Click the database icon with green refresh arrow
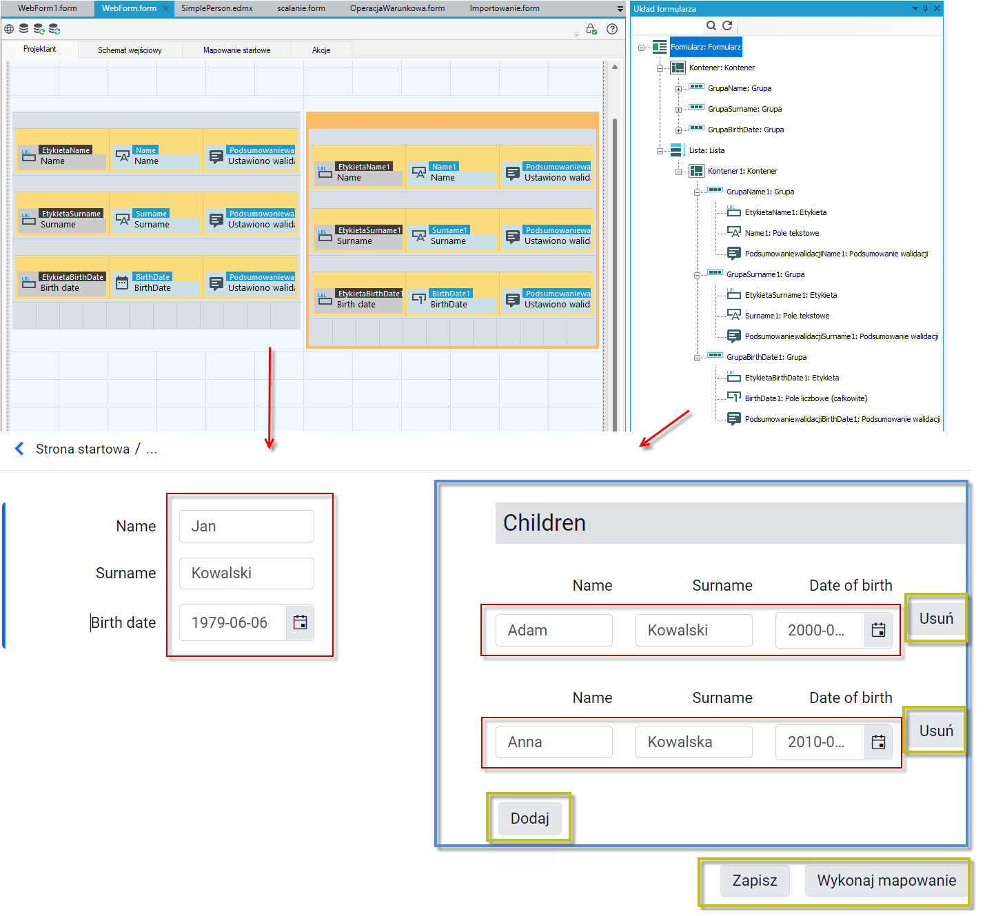This screenshot has height=916, width=985. pos(39,29)
